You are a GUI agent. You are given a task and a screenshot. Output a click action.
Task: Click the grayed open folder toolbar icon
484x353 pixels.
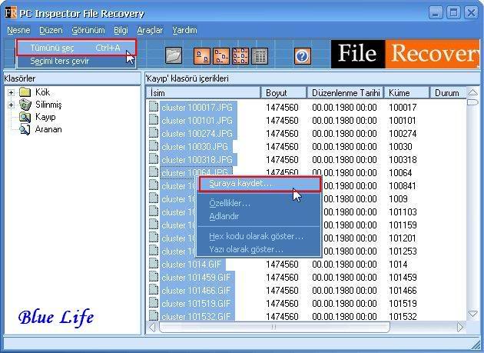pyautogui.click(x=174, y=56)
